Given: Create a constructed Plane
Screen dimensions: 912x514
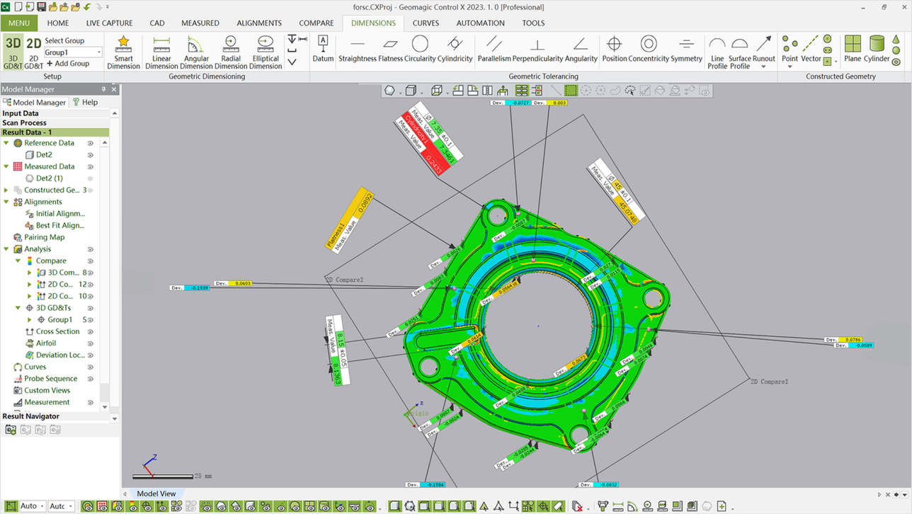Looking at the screenshot, I should coord(853,48).
